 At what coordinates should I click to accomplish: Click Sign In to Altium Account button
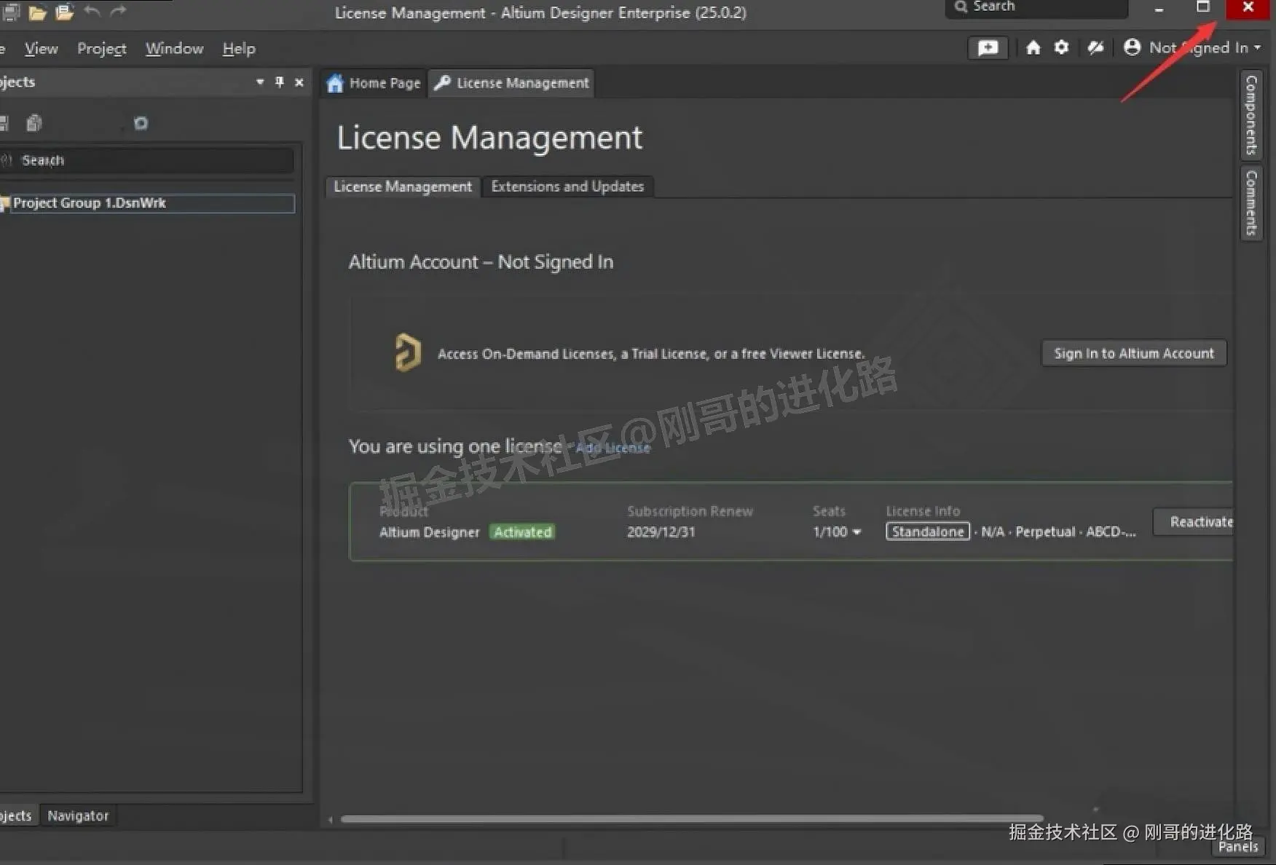tap(1134, 353)
